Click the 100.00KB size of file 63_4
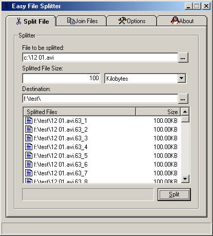This screenshot has width=213, height=236. 165,147
